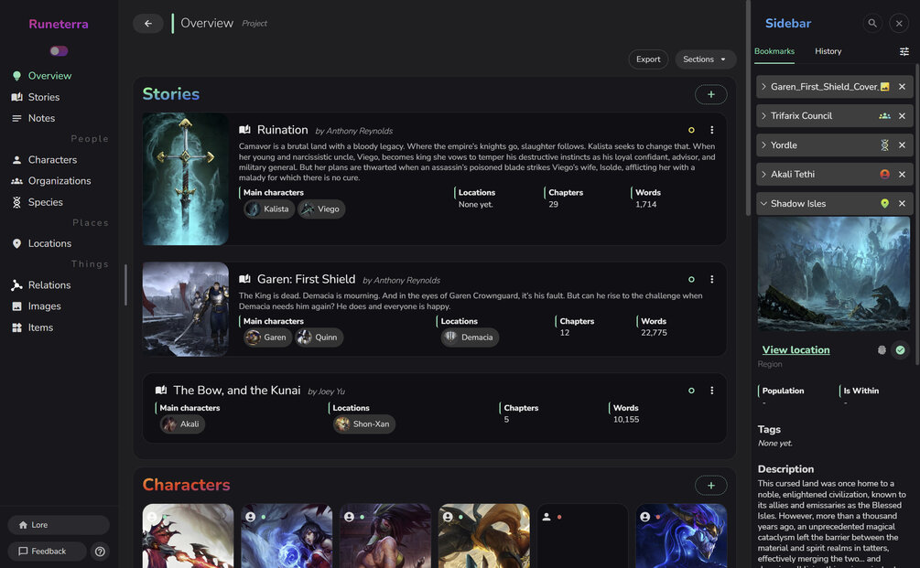Collapse the Shadow Isles bookmark
The height and width of the screenshot is (568, 920).
[763, 204]
